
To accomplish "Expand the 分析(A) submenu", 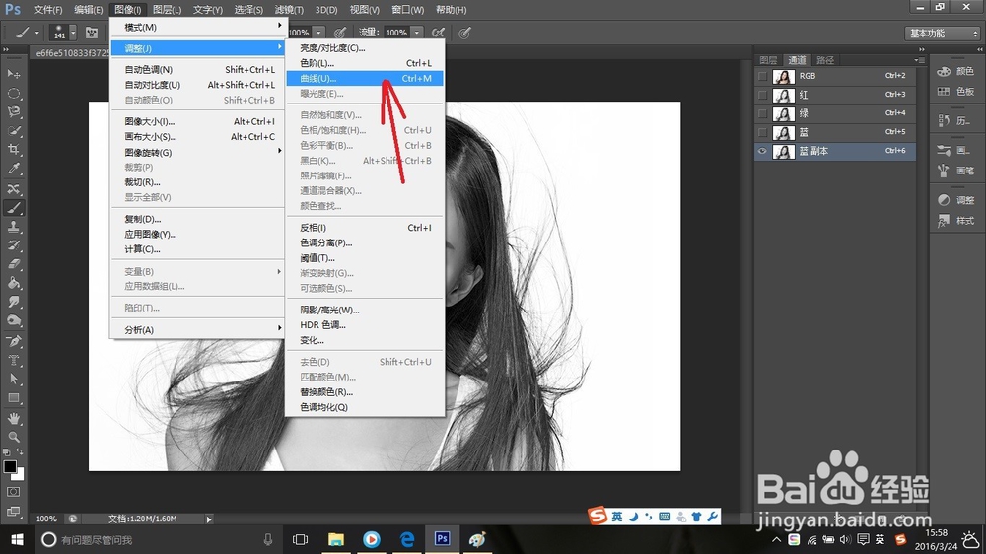I will tap(197, 329).
